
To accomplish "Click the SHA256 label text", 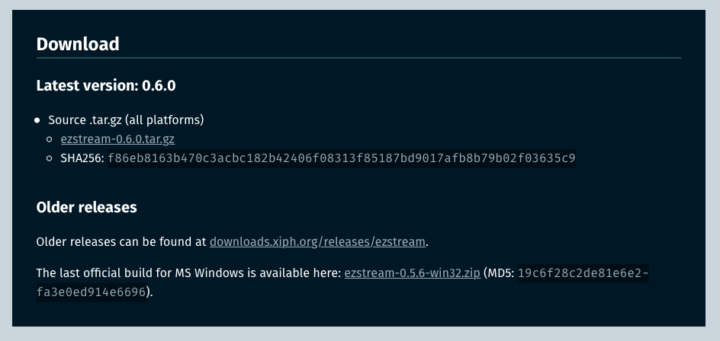I will pyautogui.click(x=82, y=158).
